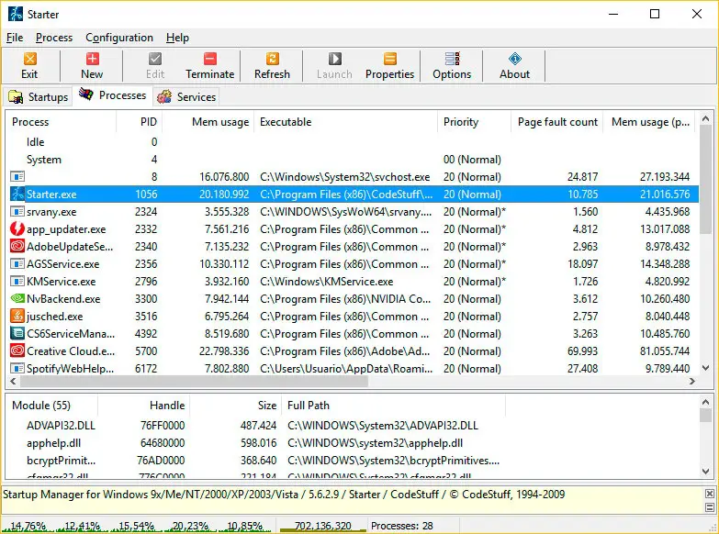Click the Exit toolbar icon
Screen dimensions: 719x534
click(x=29, y=65)
